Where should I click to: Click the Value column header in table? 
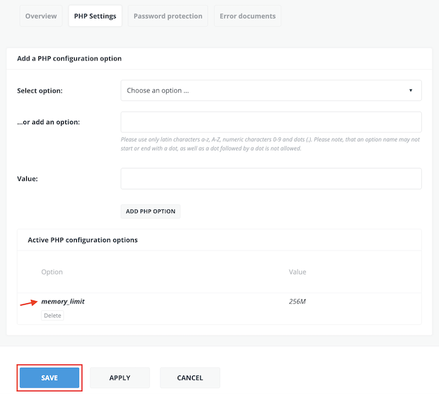(297, 272)
